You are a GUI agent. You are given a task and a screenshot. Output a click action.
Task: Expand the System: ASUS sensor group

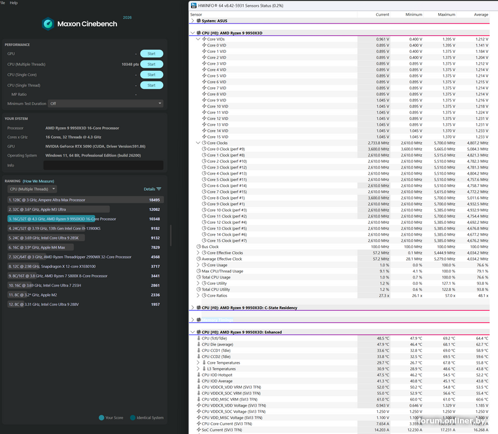click(x=192, y=21)
